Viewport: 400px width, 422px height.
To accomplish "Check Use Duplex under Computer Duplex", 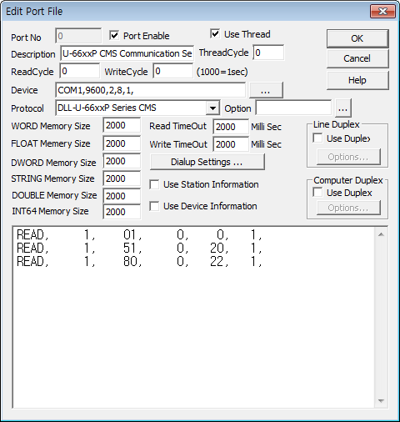I will pos(317,192).
